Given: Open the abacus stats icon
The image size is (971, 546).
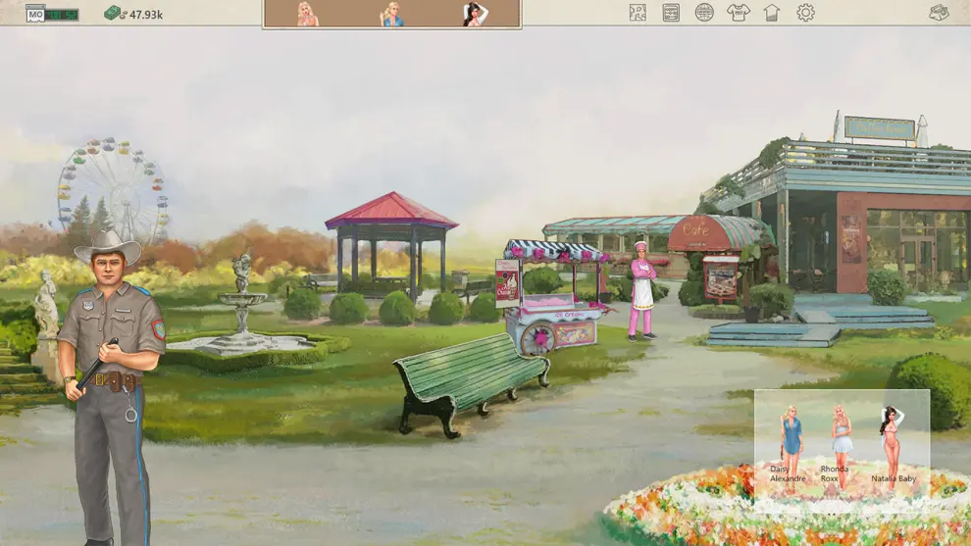Looking at the screenshot, I should (671, 13).
